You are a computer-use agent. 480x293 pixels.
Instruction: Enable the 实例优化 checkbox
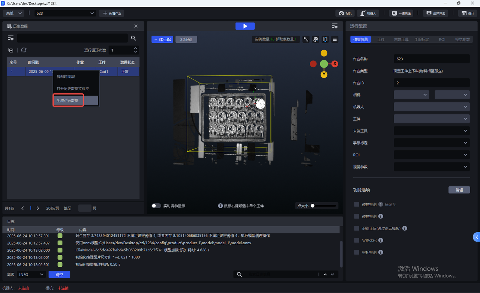(x=357, y=240)
